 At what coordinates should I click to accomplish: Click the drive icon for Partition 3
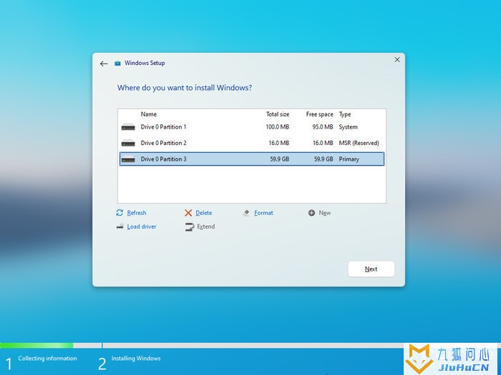click(x=128, y=159)
